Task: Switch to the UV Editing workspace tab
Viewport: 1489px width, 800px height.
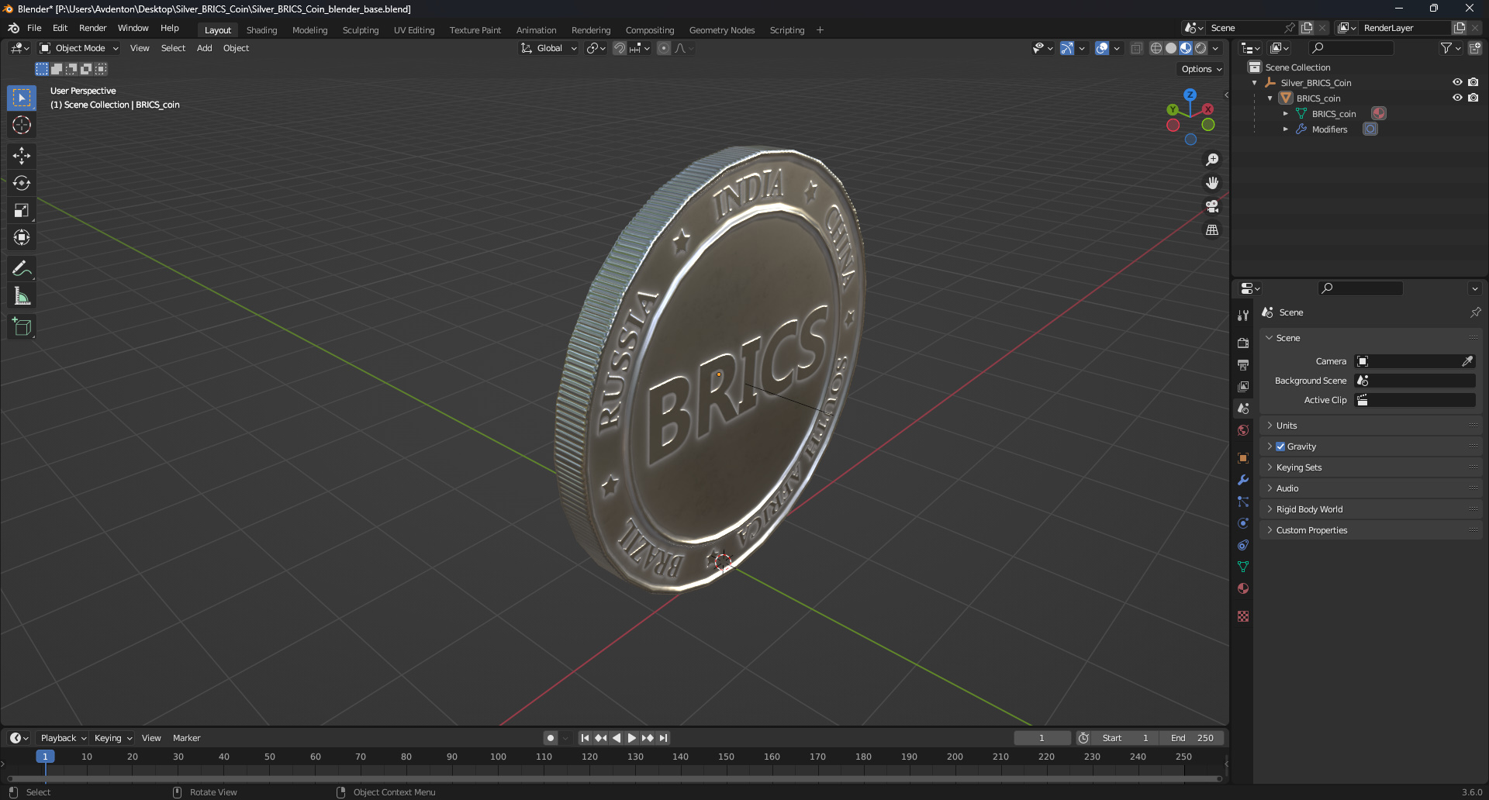Action: 414,30
